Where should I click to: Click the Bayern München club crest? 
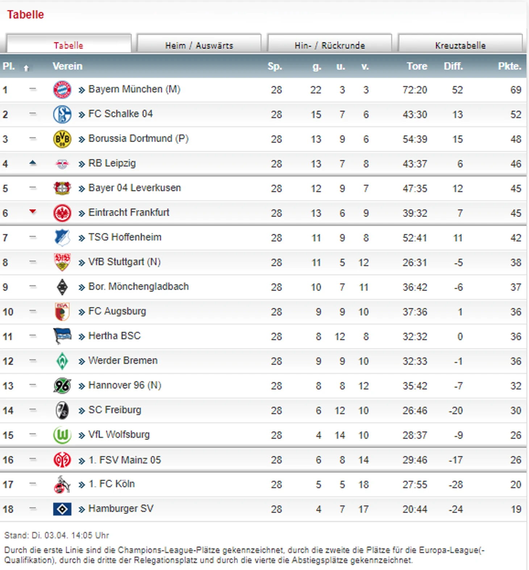click(62, 90)
